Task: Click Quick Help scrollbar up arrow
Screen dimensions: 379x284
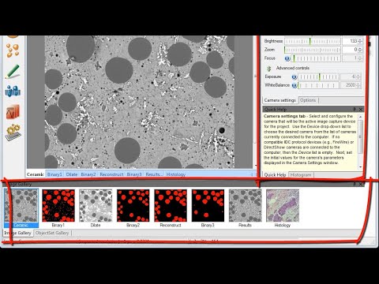Action: tap(361, 117)
